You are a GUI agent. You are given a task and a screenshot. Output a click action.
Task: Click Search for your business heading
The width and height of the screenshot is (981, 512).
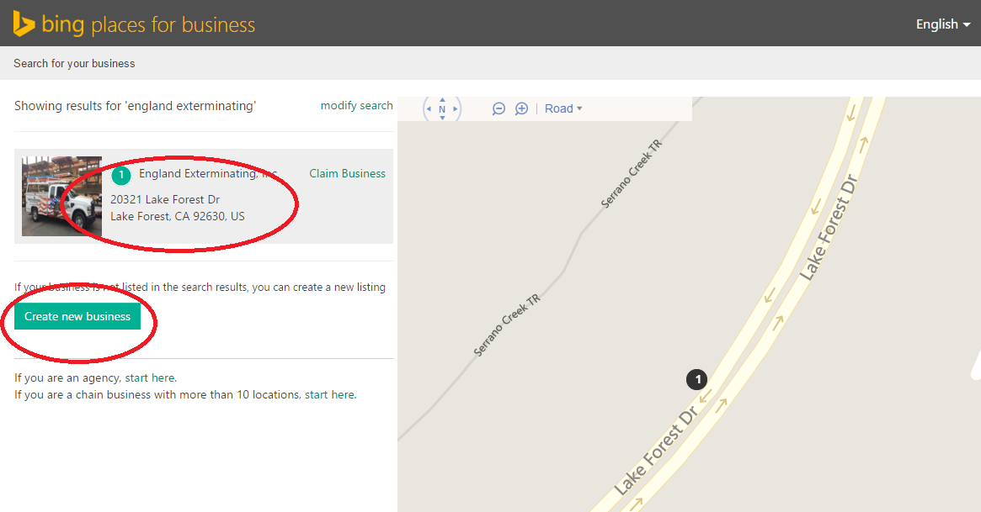point(74,63)
